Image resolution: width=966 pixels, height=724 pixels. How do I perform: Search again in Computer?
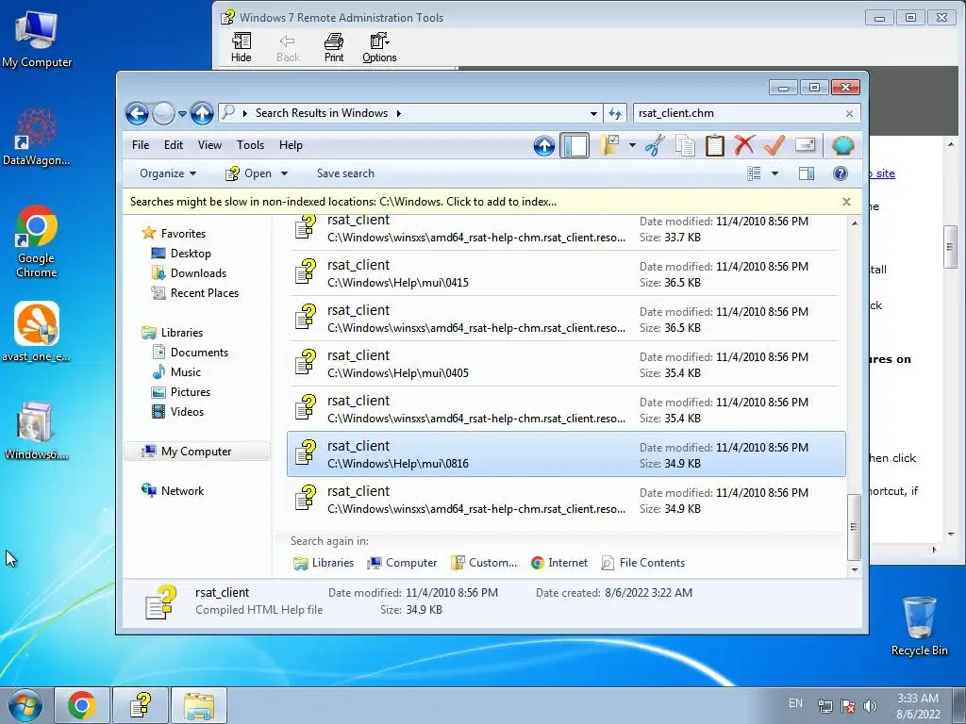[402, 563]
